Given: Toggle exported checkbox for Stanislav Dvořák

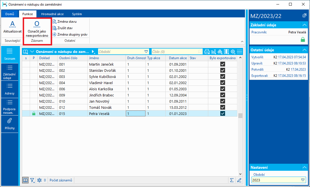Looking at the screenshot, I should (x=223, y=70).
